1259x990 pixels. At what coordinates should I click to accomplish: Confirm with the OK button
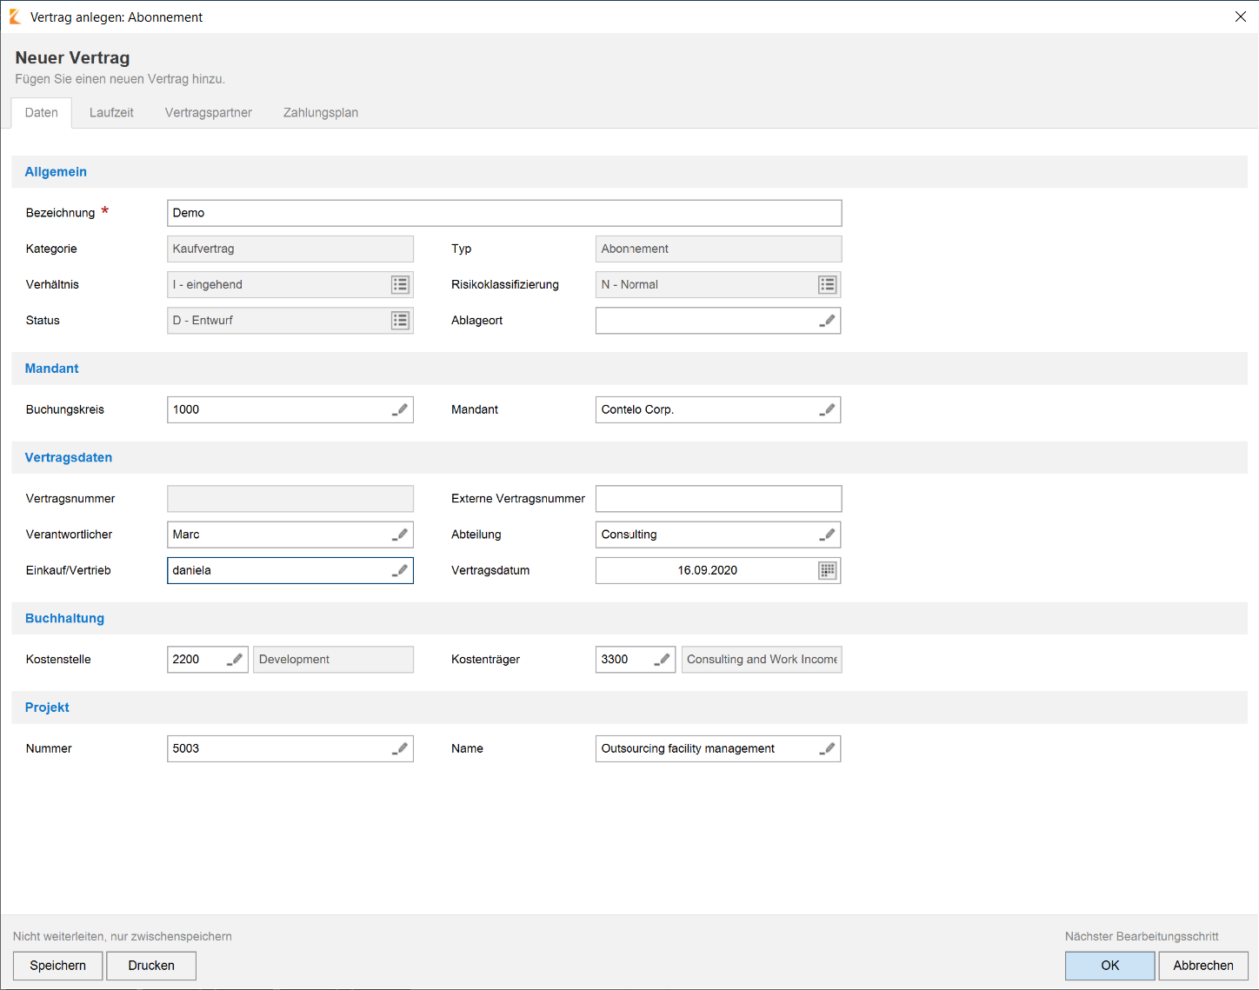[1109, 966]
